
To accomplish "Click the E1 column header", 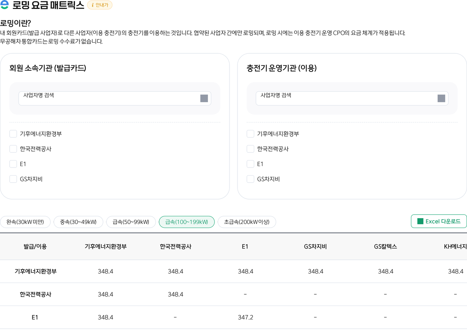I will 245,247.
